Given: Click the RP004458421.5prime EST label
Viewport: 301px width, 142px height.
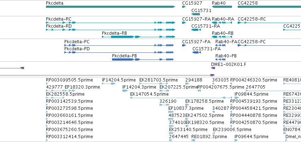Looking at the screenshot, I should pos(254,108).
